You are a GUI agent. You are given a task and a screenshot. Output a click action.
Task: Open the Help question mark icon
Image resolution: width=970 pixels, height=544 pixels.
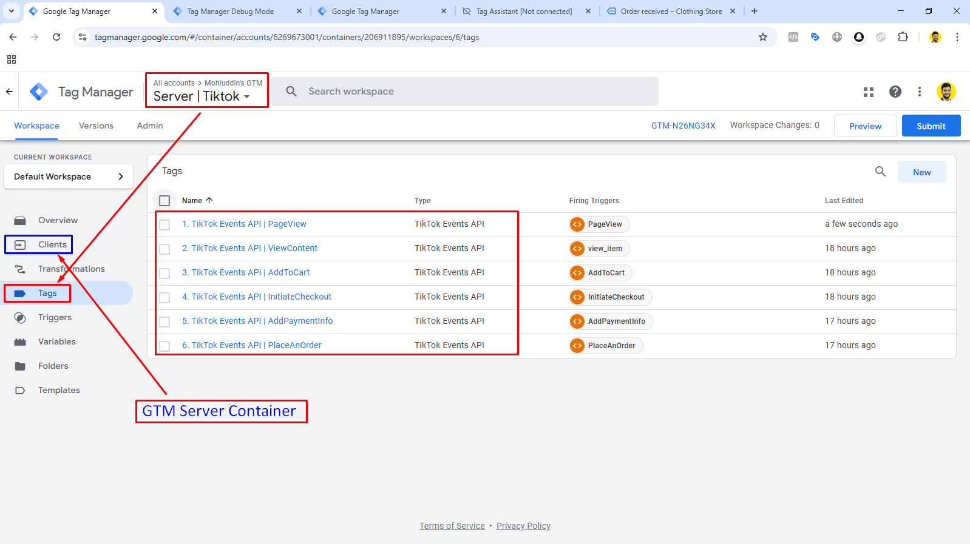point(895,92)
